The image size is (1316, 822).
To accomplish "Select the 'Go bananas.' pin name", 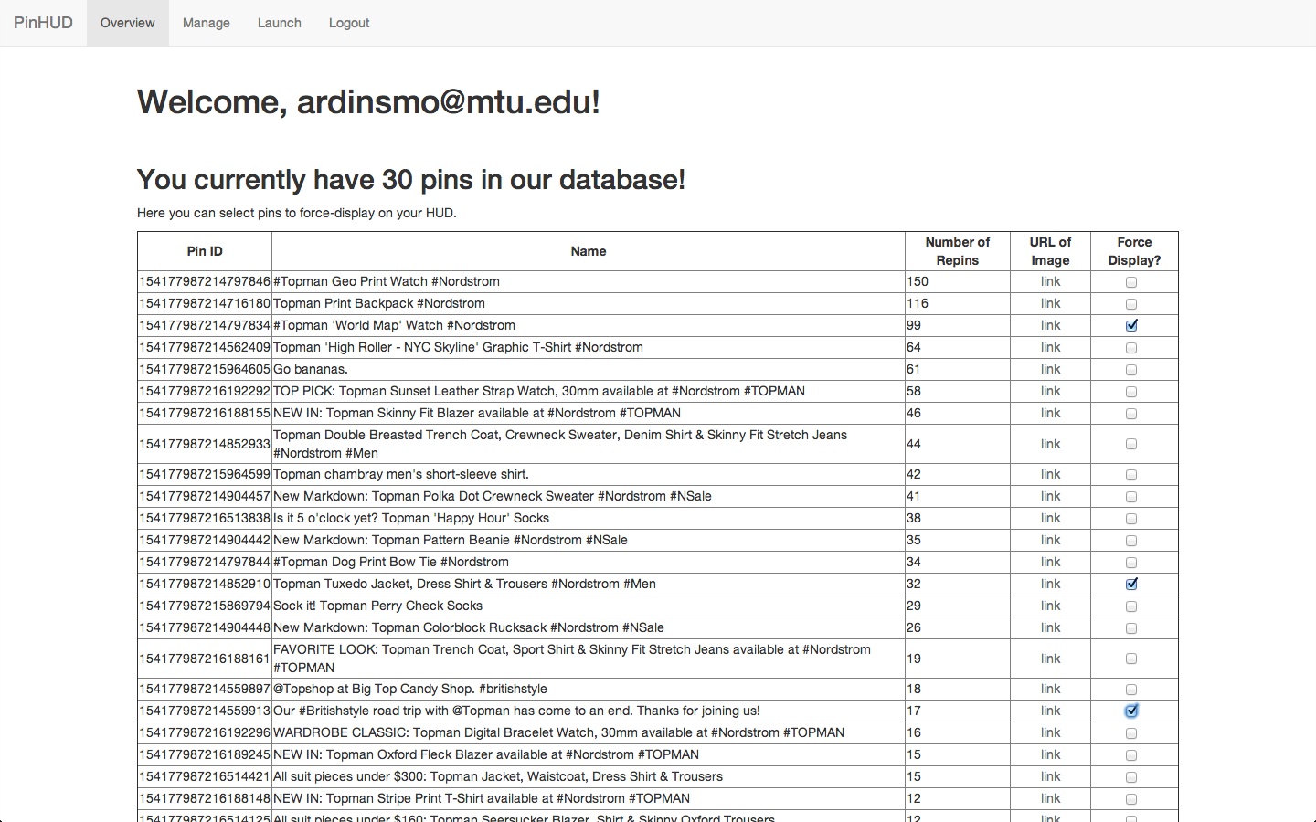I will point(311,369).
